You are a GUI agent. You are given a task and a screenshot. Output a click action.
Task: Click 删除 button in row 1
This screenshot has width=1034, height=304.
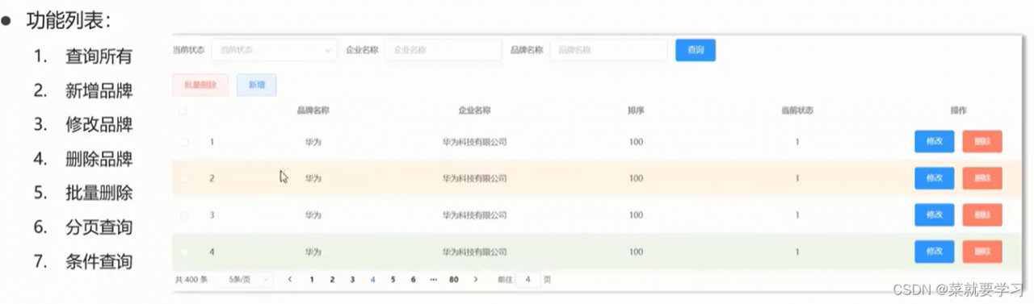point(982,142)
